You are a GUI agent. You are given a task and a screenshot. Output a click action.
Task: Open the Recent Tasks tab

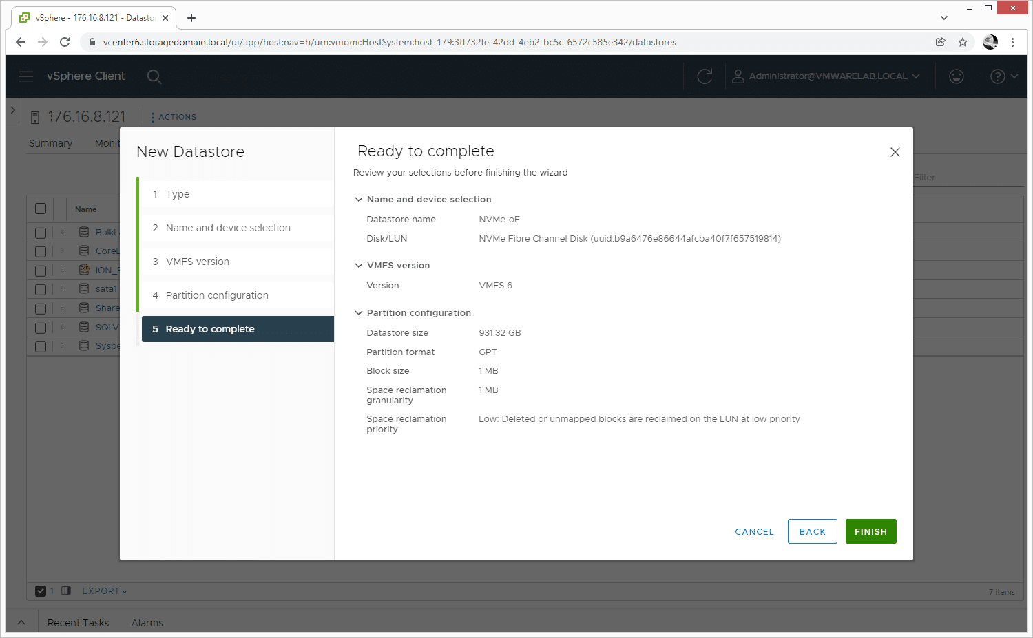pos(78,623)
